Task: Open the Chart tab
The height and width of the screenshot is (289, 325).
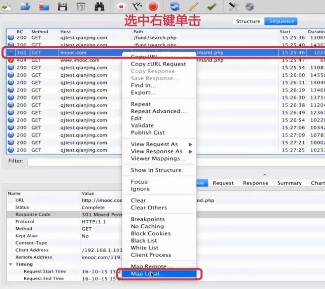Action: (318, 183)
